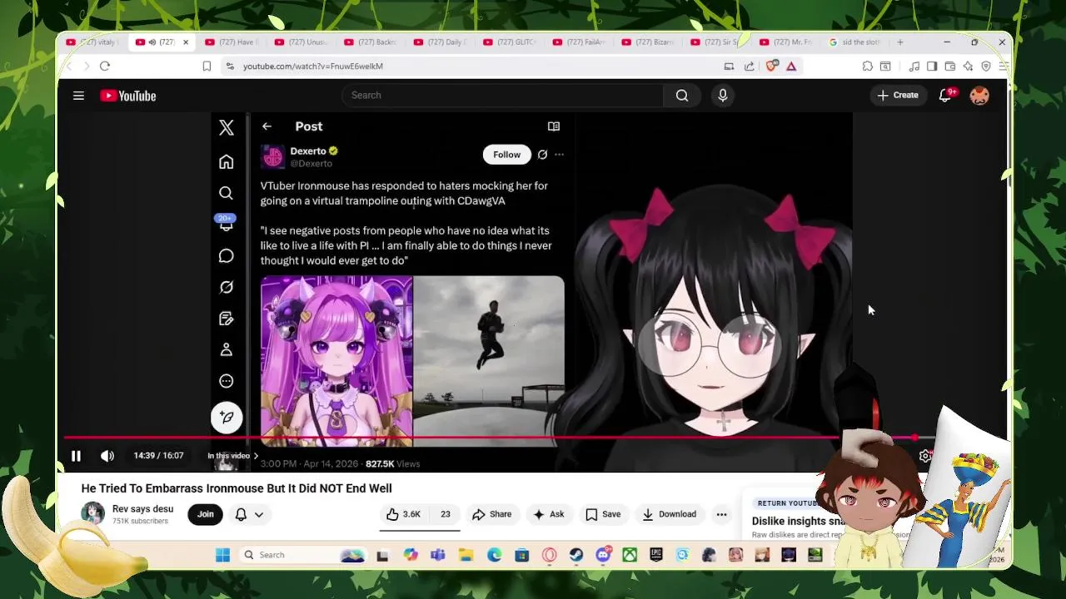Image resolution: width=1066 pixels, height=599 pixels.
Task: Open the YouTube guide hamburger menu
Action: pyautogui.click(x=78, y=96)
